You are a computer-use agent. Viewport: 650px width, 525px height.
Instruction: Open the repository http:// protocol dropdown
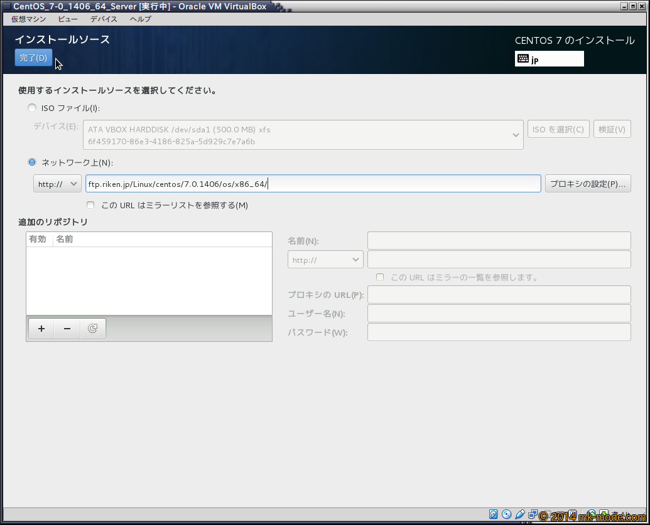tap(325, 260)
